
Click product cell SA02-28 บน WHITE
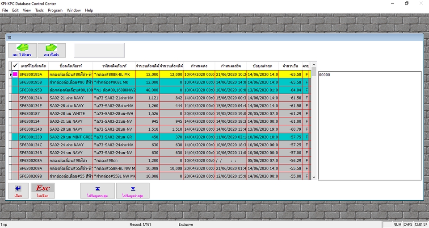pos(71,113)
